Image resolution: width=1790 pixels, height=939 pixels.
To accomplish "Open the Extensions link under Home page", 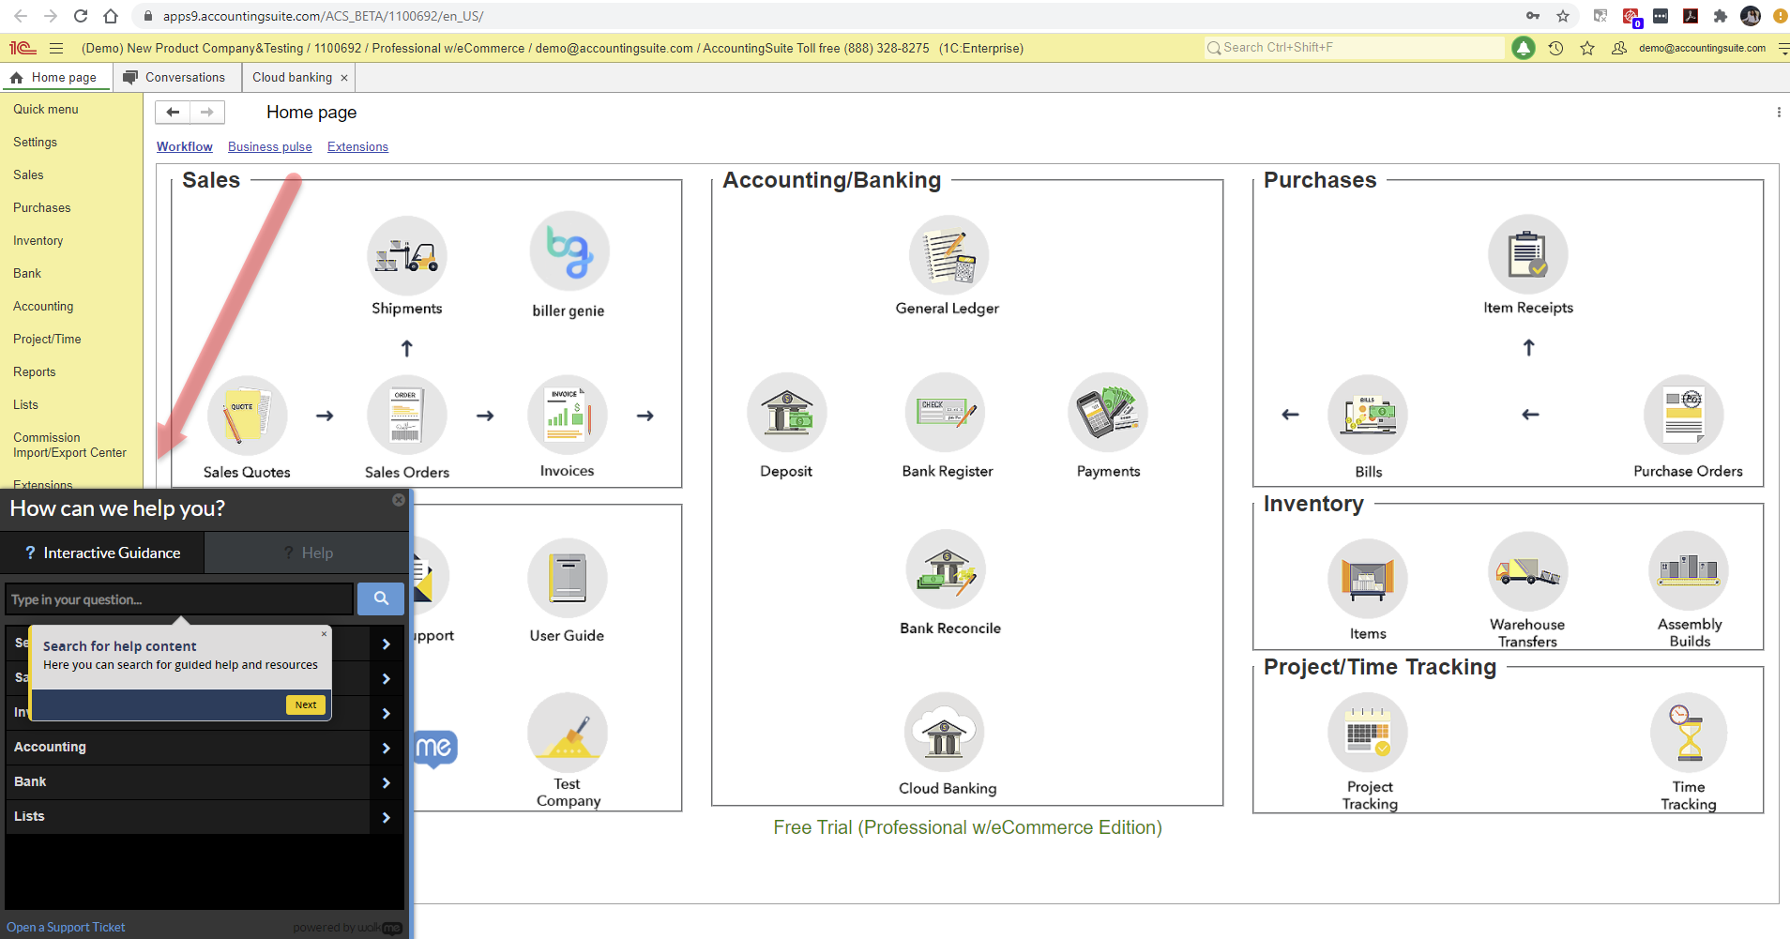I will 357,147.
